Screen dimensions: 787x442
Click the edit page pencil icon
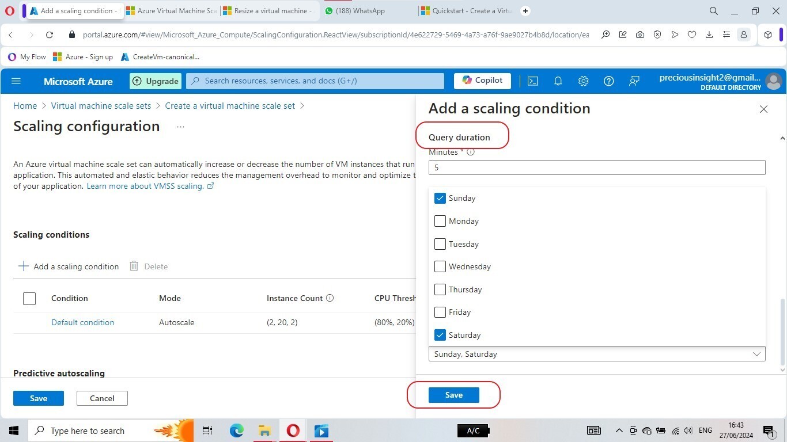coord(623,35)
